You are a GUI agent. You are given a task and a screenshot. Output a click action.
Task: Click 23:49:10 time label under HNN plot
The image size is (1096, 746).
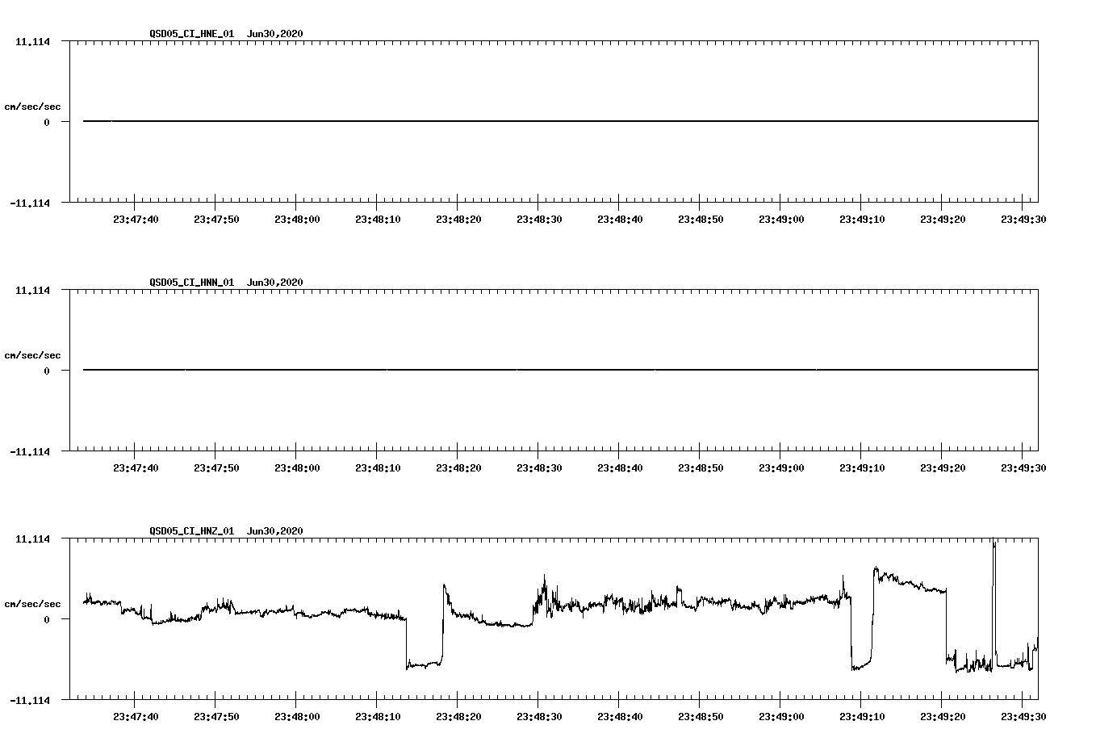coord(862,467)
